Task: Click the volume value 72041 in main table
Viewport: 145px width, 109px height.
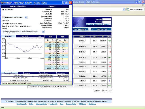Action: click(x=103, y=46)
